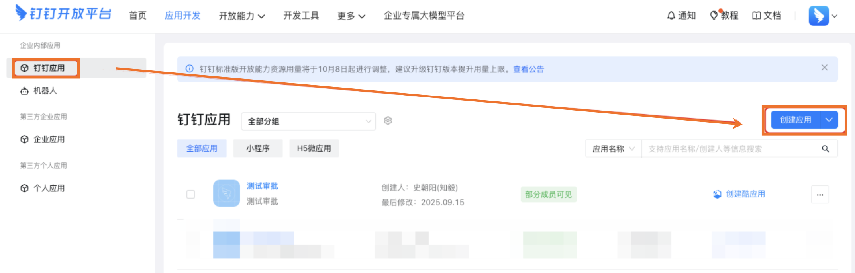Open the 文档 documentation book
The width and height of the screenshot is (855, 273).
(767, 16)
